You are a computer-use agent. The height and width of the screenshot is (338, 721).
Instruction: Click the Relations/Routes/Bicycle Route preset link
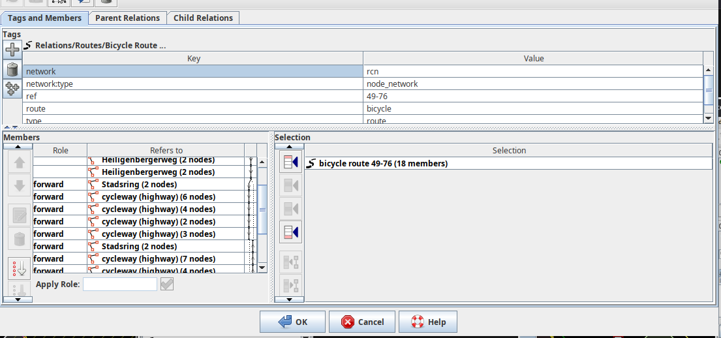(100, 46)
